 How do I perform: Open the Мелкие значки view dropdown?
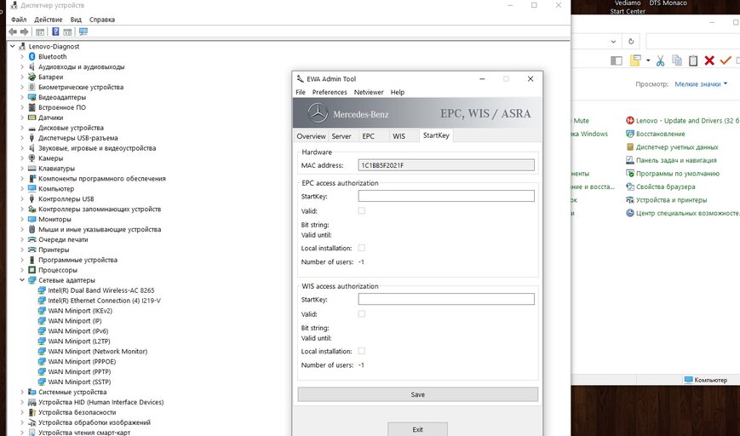(x=702, y=84)
